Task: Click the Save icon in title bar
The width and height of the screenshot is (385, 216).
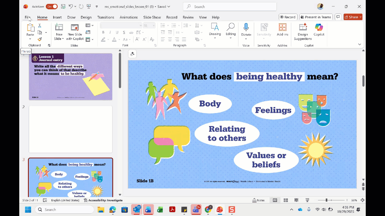Action: coord(63,6)
